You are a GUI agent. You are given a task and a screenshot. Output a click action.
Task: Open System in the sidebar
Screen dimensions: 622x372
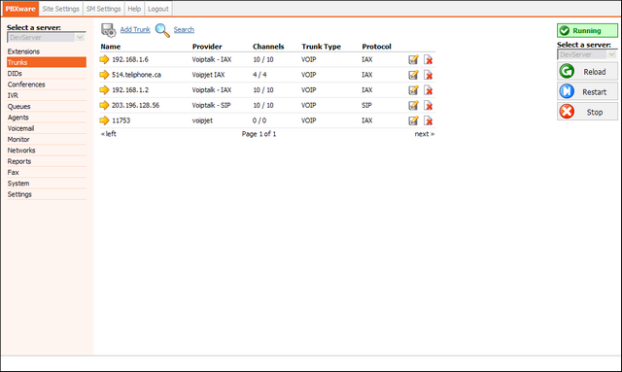pyautogui.click(x=47, y=184)
